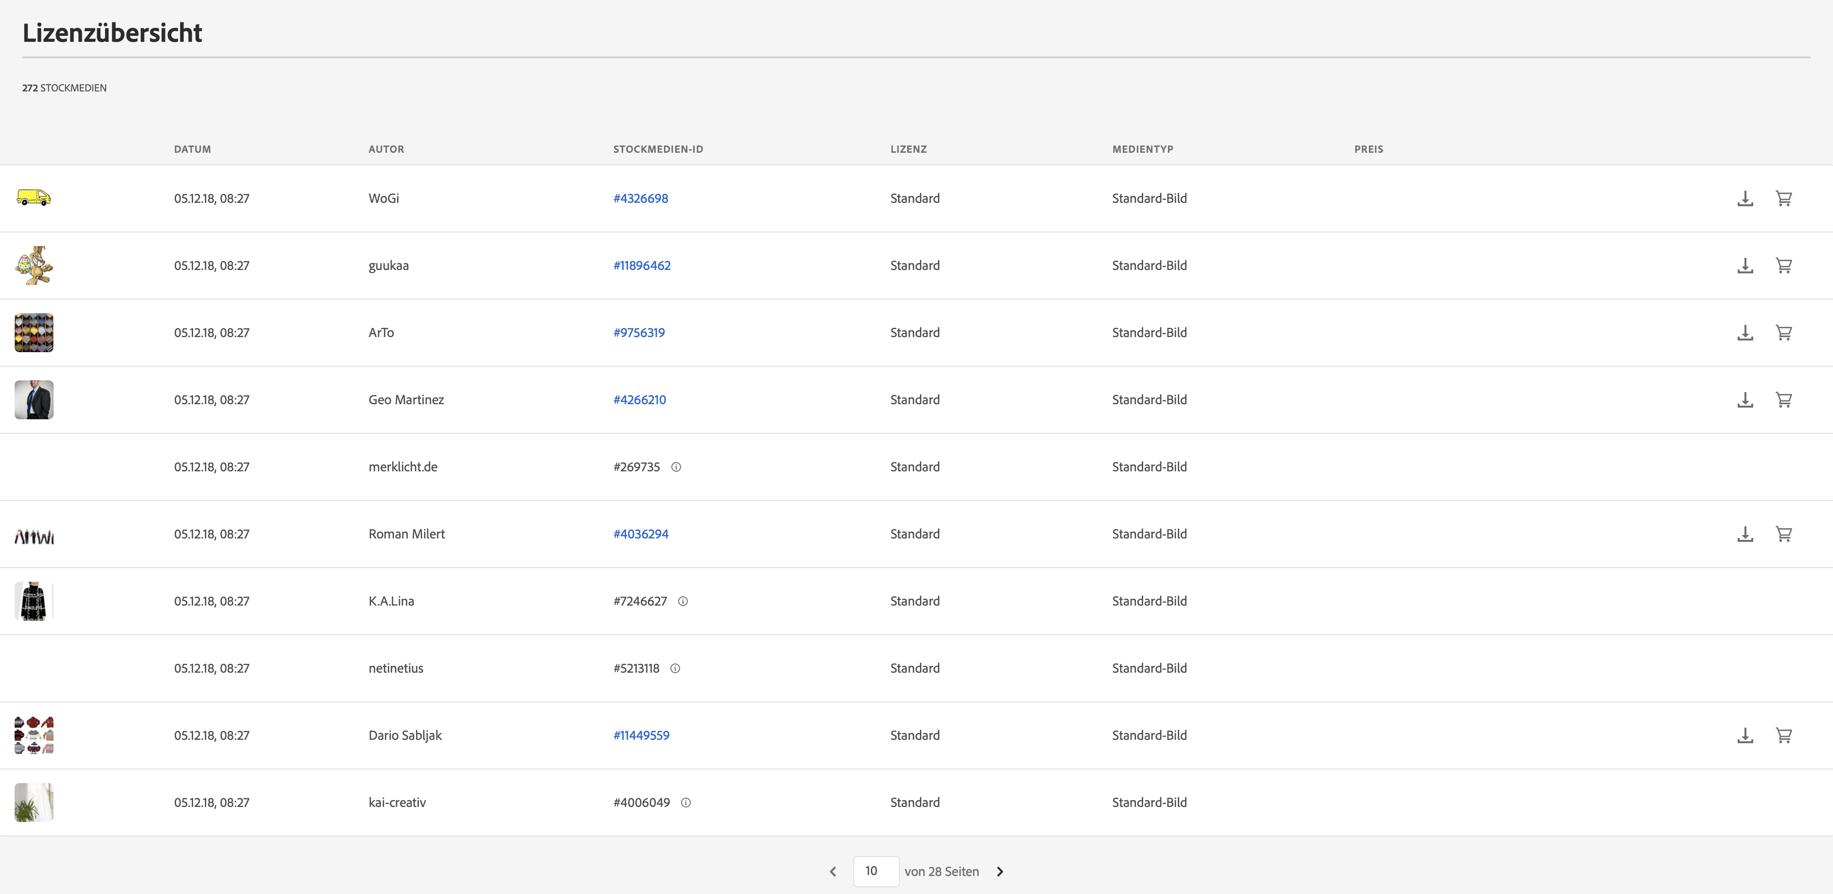The width and height of the screenshot is (1833, 894).
Task: Click the STOCKMEDIEN-ID column header
Action: click(658, 149)
